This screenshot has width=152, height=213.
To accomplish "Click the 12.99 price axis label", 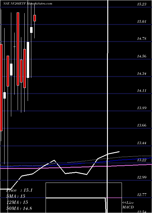I will 142,177.
